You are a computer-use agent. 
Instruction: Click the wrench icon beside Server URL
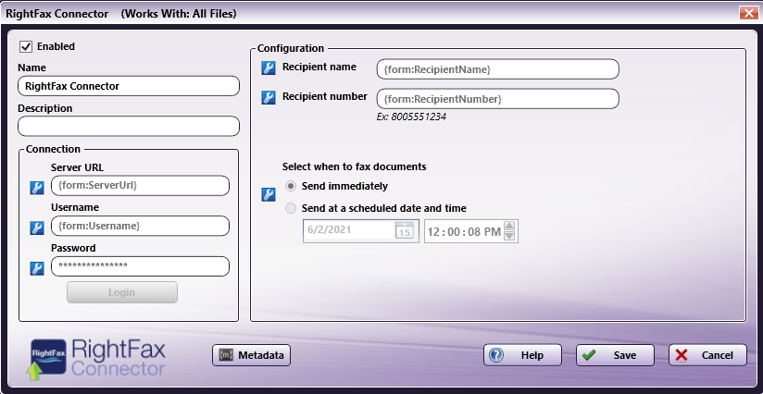click(37, 188)
